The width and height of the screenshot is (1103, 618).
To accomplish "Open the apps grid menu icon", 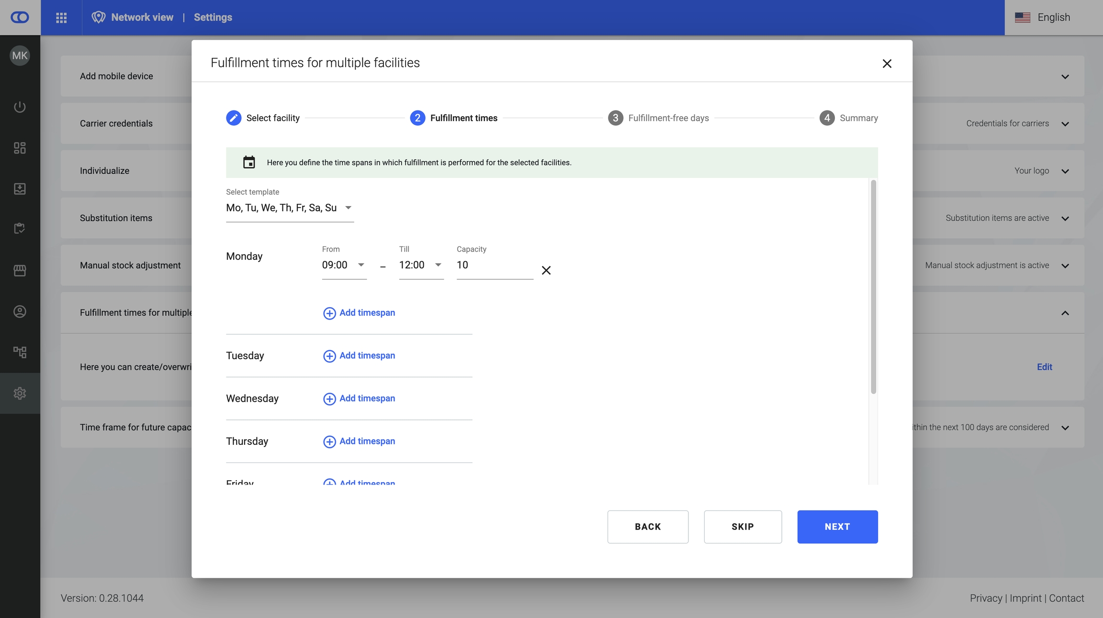I will pyautogui.click(x=61, y=18).
